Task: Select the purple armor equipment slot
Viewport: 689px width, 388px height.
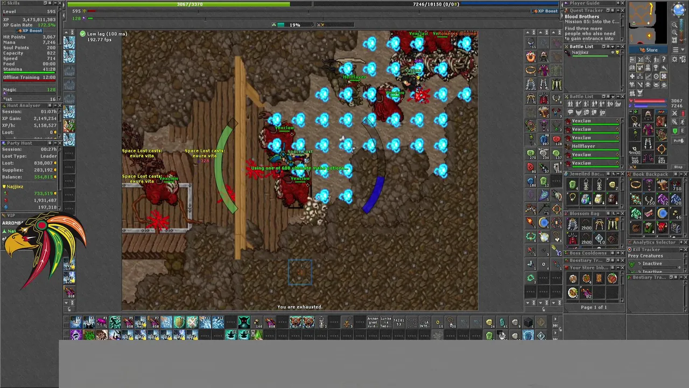Action: pos(648,130)
